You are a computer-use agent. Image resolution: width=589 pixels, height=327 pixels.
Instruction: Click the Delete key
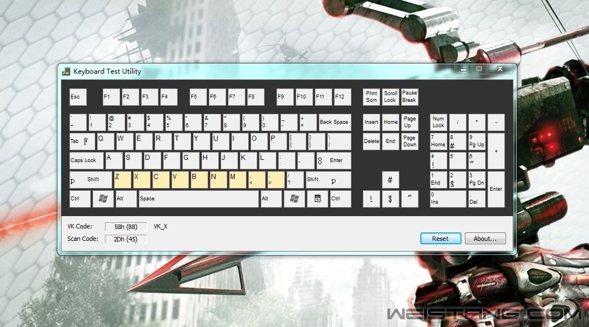click(371, 142)
